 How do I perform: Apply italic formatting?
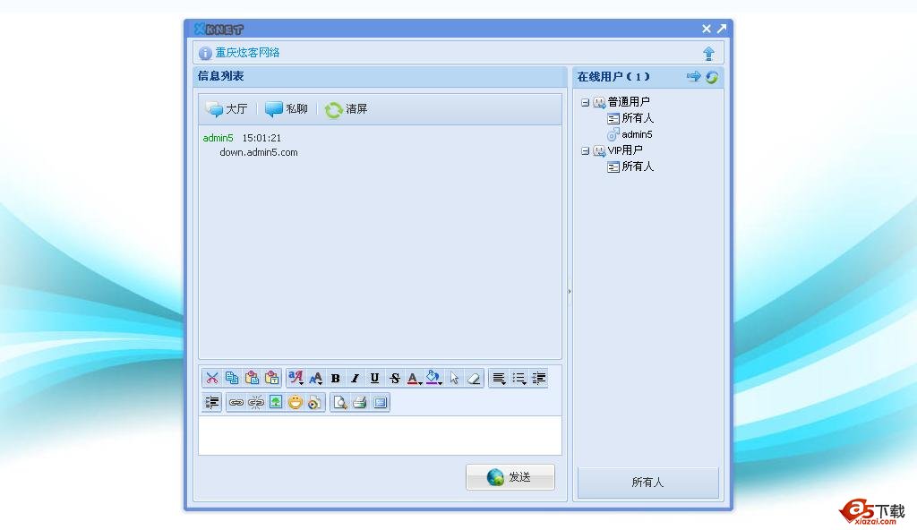[x=354, y=378]
